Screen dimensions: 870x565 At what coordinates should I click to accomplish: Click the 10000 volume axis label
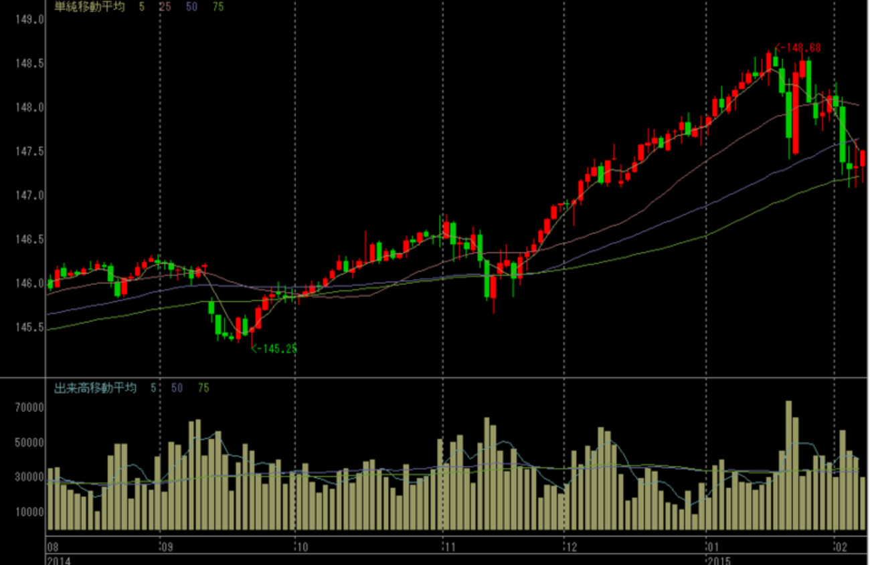(29, 512)
